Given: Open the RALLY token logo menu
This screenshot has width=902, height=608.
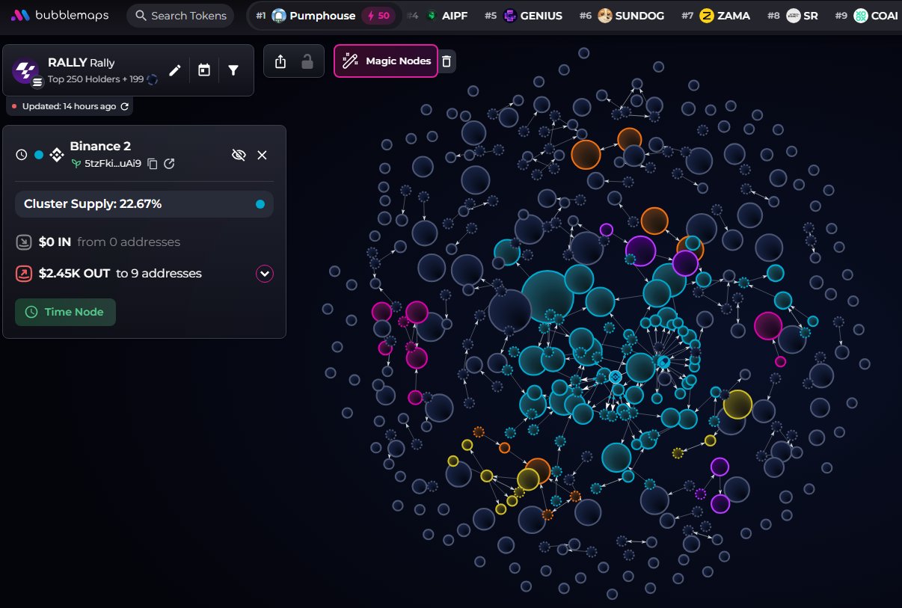Looking at the screenshot, I should click(26, 71).
